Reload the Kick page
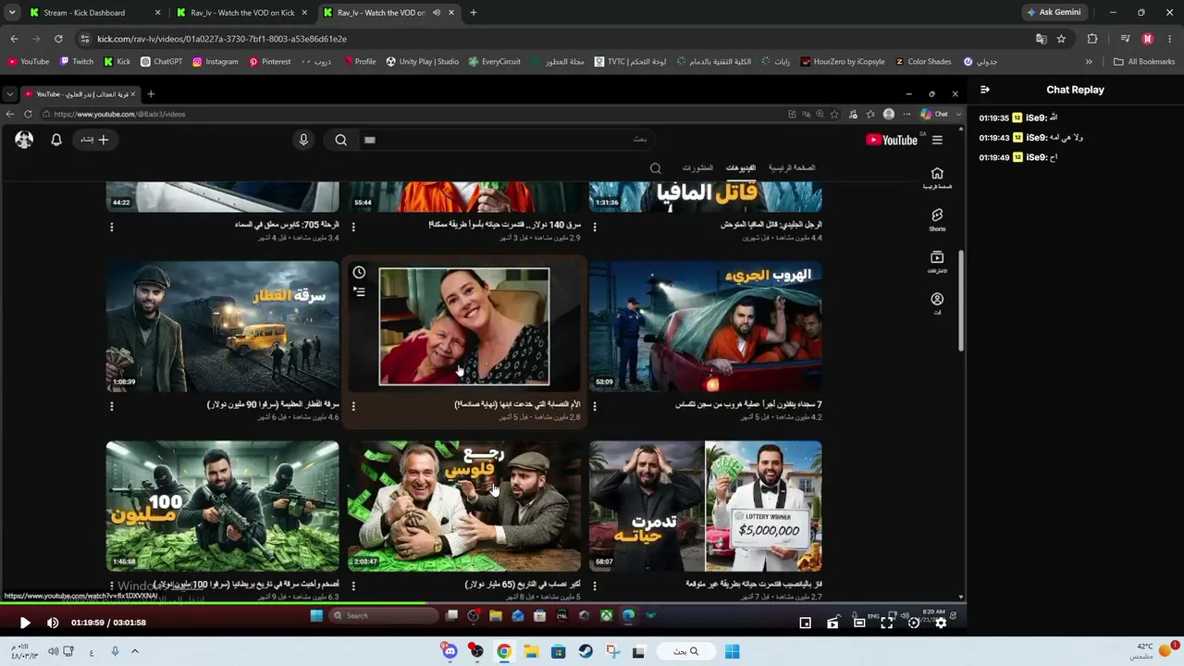Viewport: 1184px width, 666px height. point(58,39)
